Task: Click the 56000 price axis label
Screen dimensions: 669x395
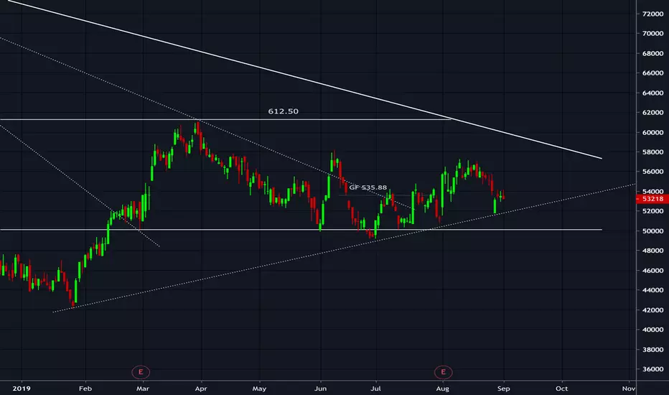Action: tap(652, 172)
